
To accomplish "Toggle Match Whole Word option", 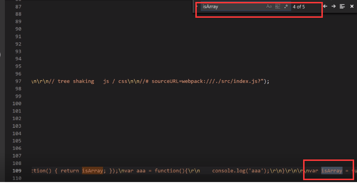I will (x=278, y=7).
